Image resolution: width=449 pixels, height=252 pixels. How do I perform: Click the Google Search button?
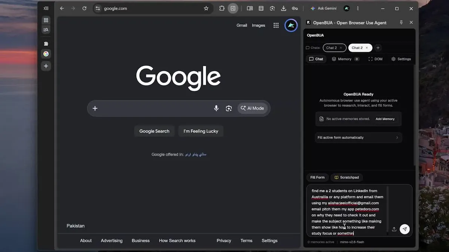[x=154, y=131]
